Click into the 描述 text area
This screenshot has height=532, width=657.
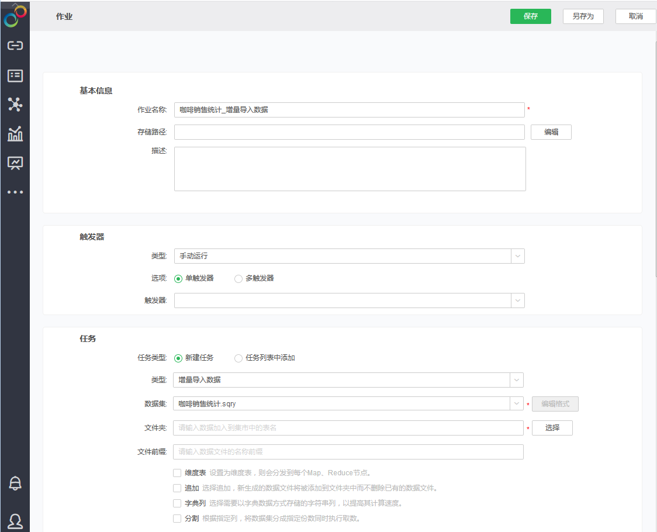(350, 169)
